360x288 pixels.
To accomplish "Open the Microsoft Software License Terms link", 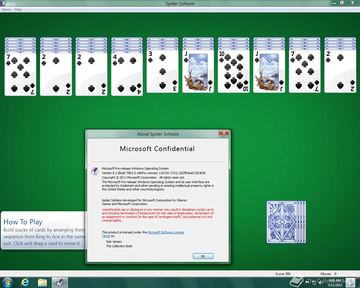I will click(166, 232).
